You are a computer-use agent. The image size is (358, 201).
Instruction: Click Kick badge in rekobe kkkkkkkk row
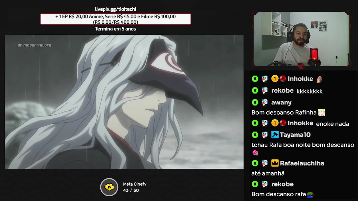[x=255, y=90]
